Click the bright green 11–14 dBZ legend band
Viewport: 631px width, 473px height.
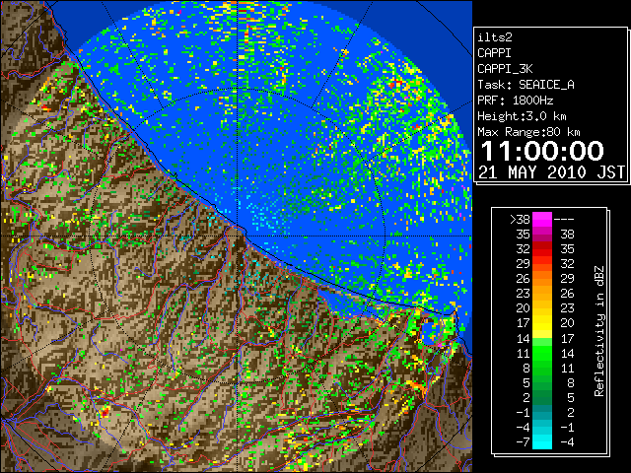(542, 353)
